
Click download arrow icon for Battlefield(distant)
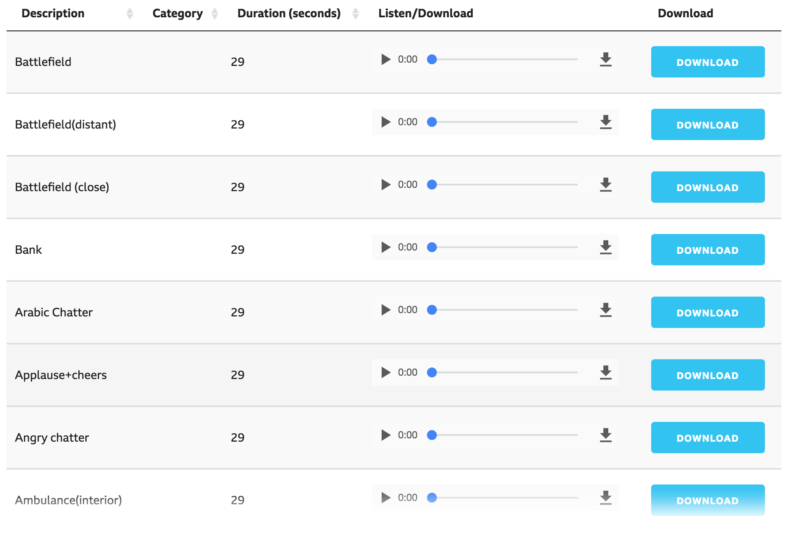pos(605,122)
